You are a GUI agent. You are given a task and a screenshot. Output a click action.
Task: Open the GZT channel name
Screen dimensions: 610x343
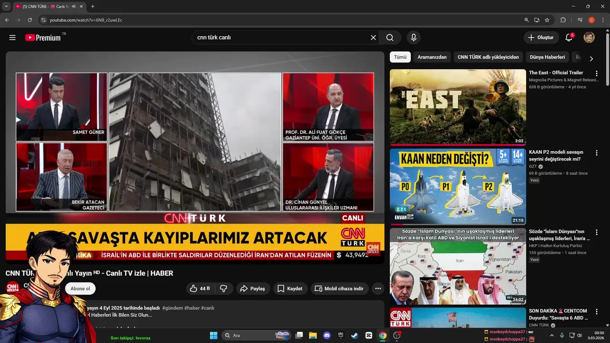[533, 166]
